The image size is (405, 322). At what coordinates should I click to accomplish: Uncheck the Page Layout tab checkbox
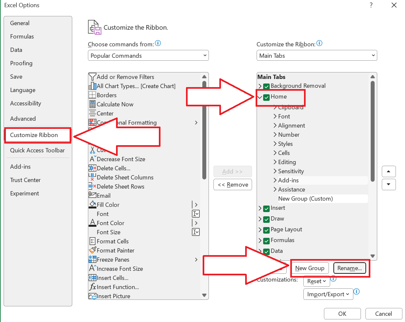[x=266, y=230]
